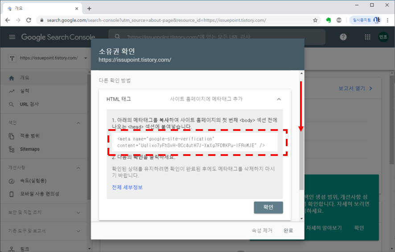Click 완료 to finish dialog
395x252 pixels.
pos(288,231)
